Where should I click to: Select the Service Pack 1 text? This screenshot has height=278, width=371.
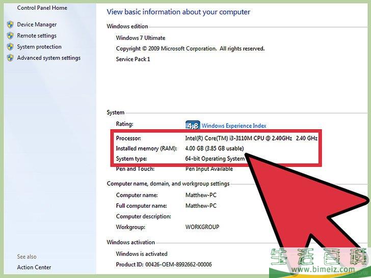[x=133, y=59]
